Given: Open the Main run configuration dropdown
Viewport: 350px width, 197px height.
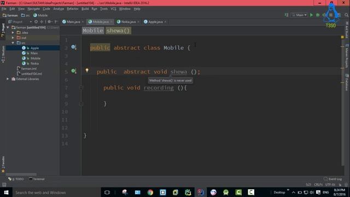Looking at the screenshot, I should [300, 15].
